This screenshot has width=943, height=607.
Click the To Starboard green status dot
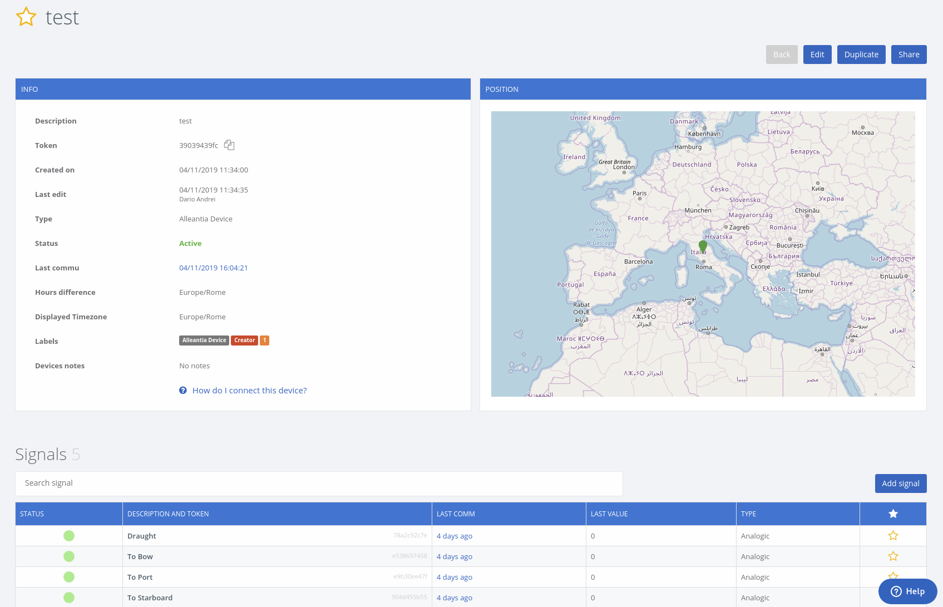(x=69, y=598)
